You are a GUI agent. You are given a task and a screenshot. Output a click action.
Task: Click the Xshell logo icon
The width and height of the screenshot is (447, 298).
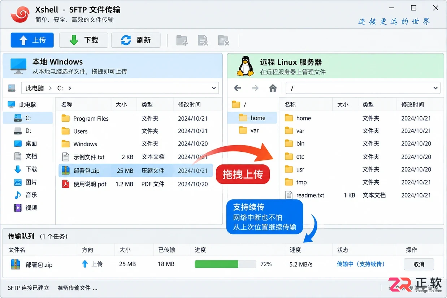pos(20,14)
